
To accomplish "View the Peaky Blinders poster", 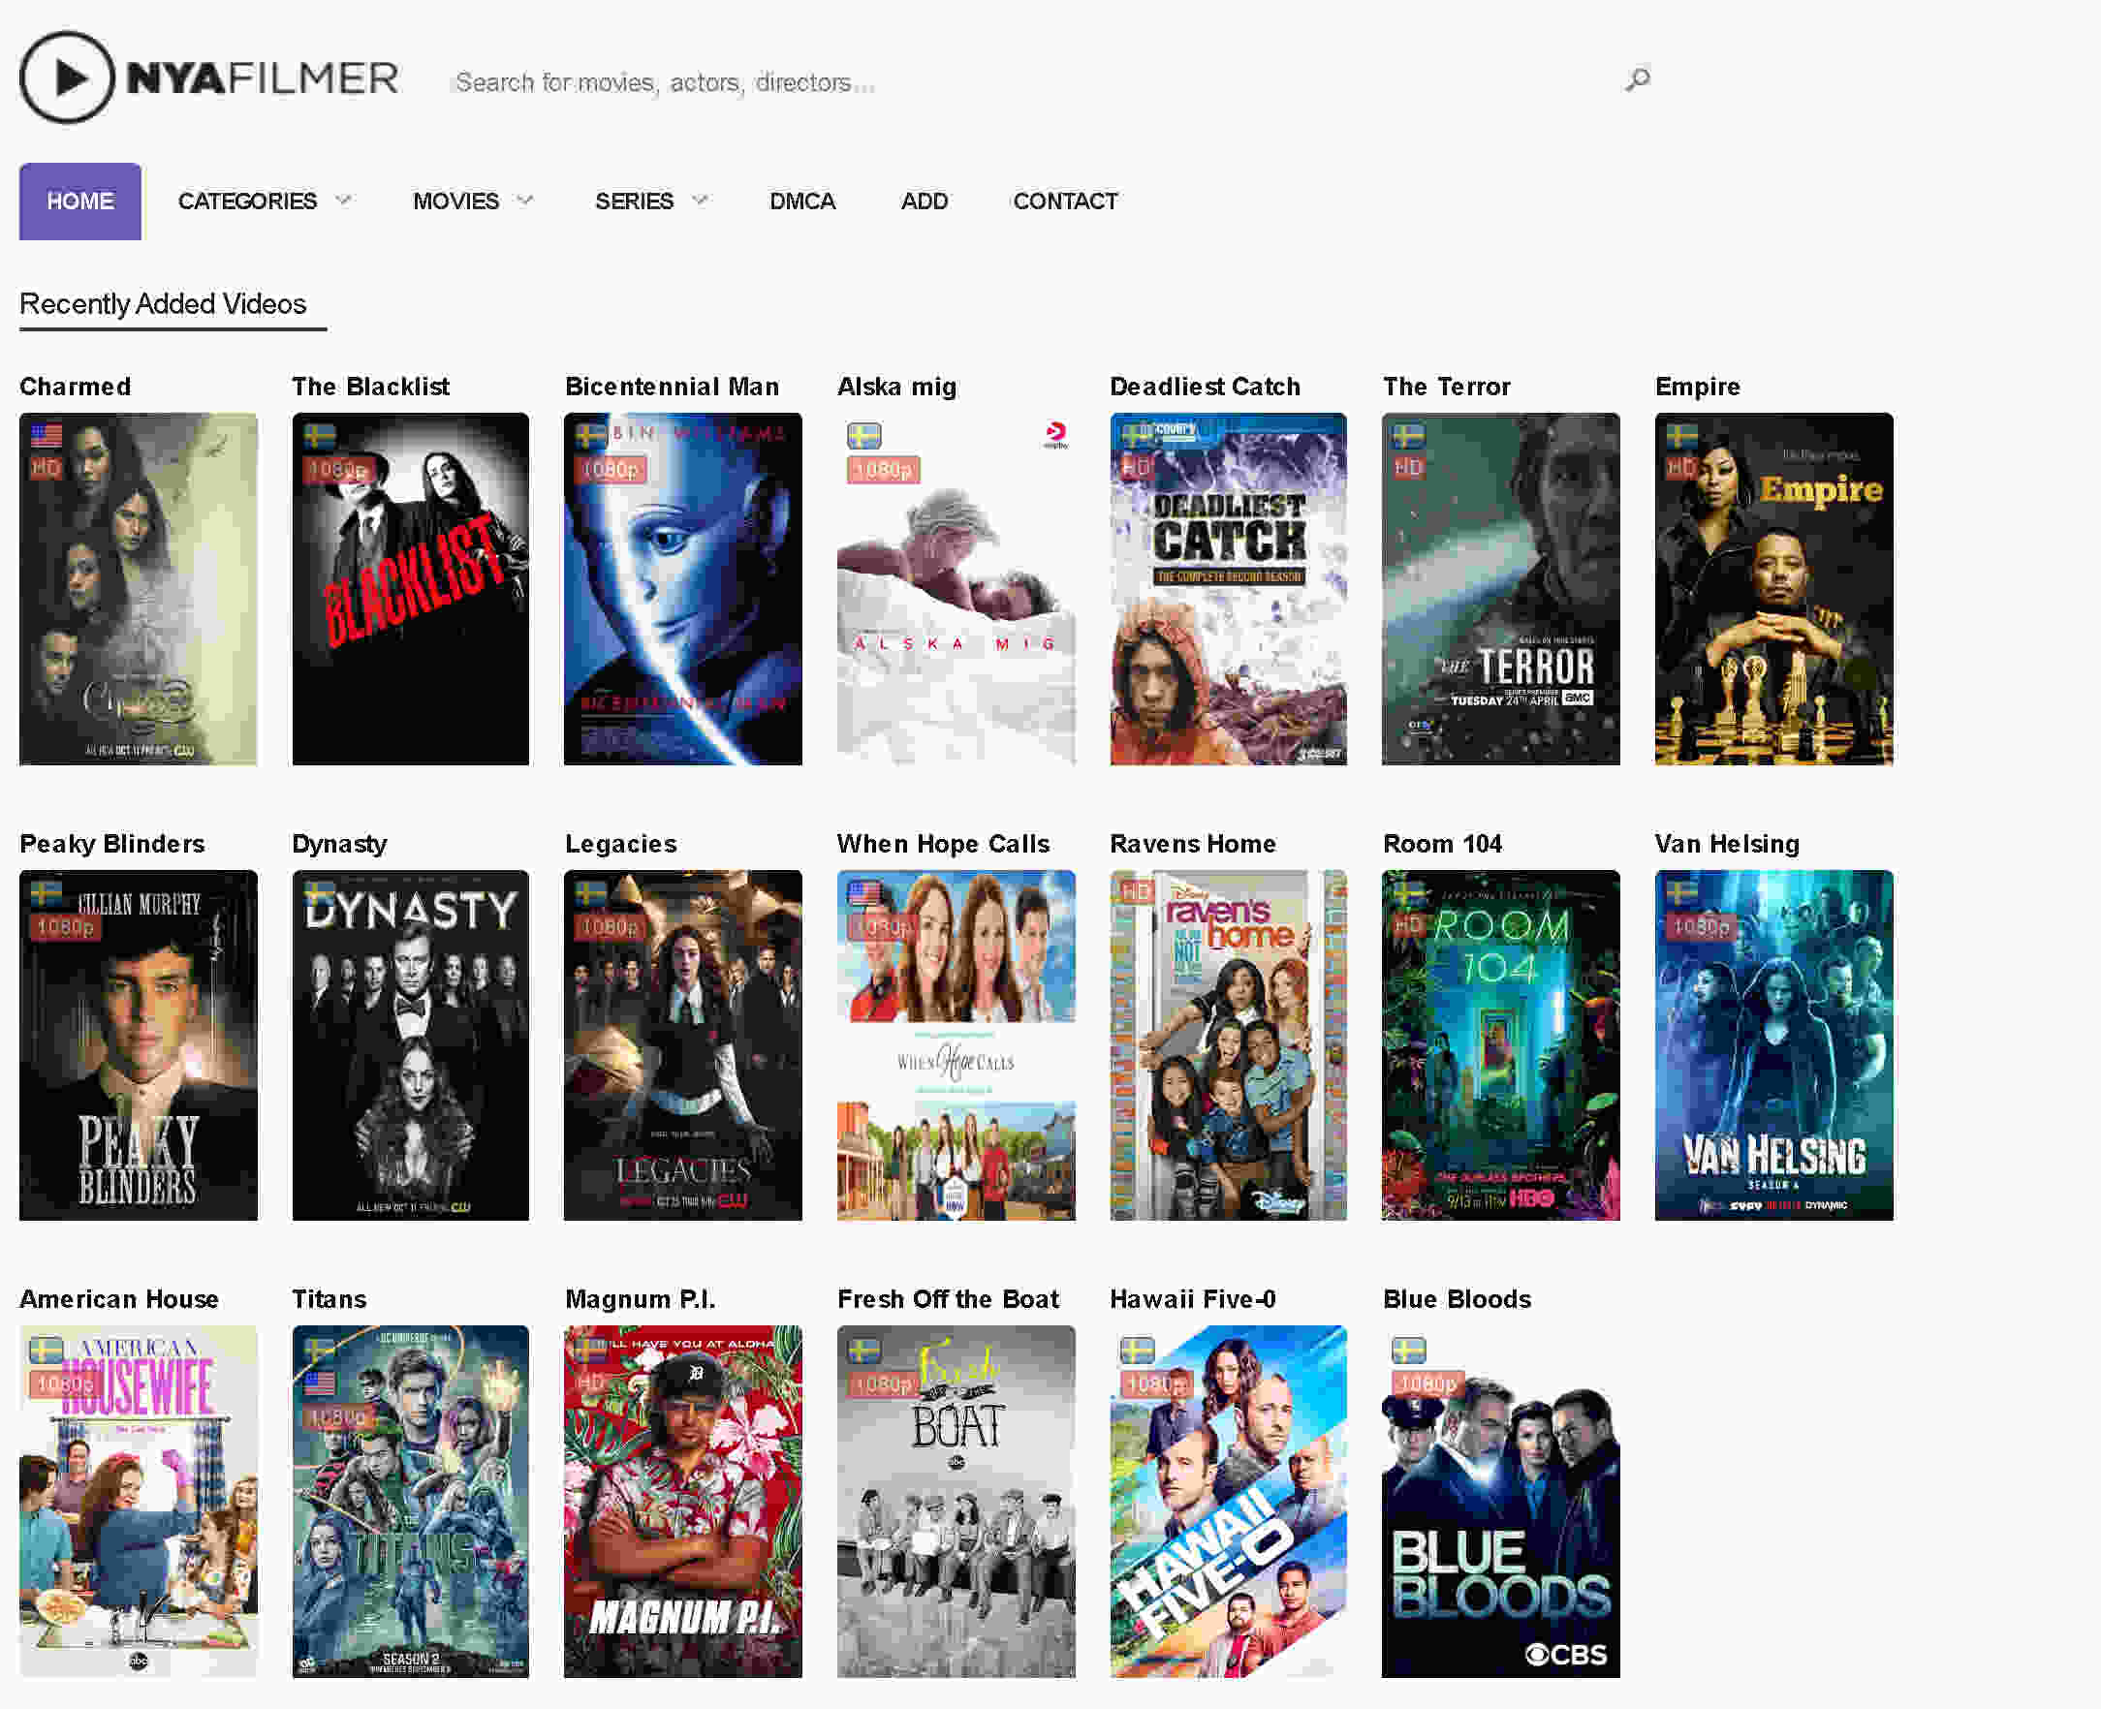I will (139, 1045).
